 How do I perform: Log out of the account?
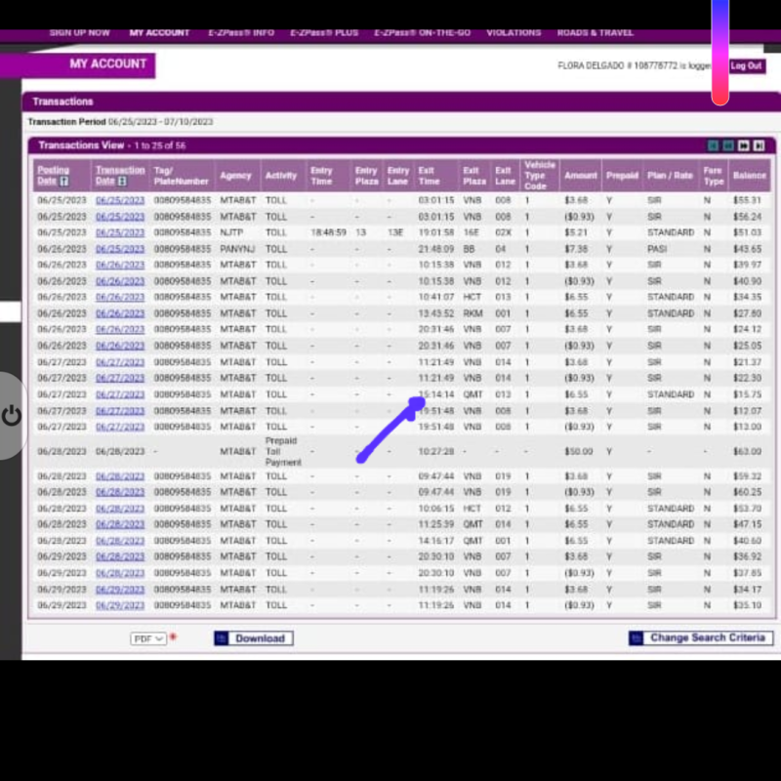pyautogui.click(x=746, y=65)
